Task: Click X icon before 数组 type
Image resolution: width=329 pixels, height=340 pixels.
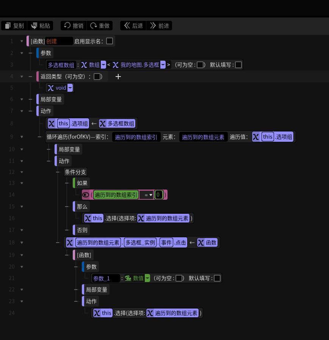Action: click(x=84, y=65)
